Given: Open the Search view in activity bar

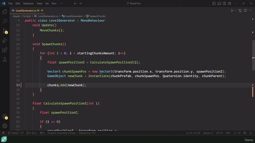Looking at the screenshot, I should pyautogui.click(x=5, y=21).
